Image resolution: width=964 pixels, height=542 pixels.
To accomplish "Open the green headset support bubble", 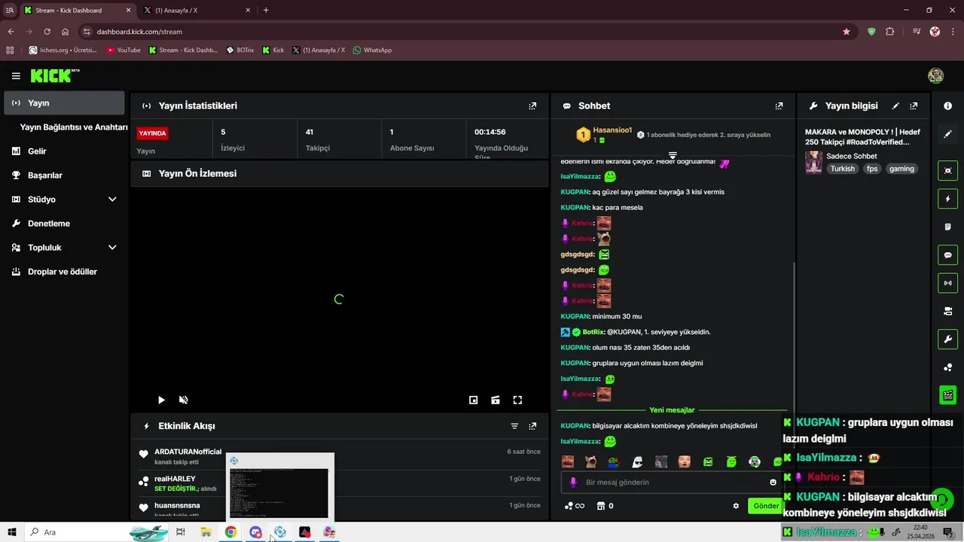I will click(941, 500).
